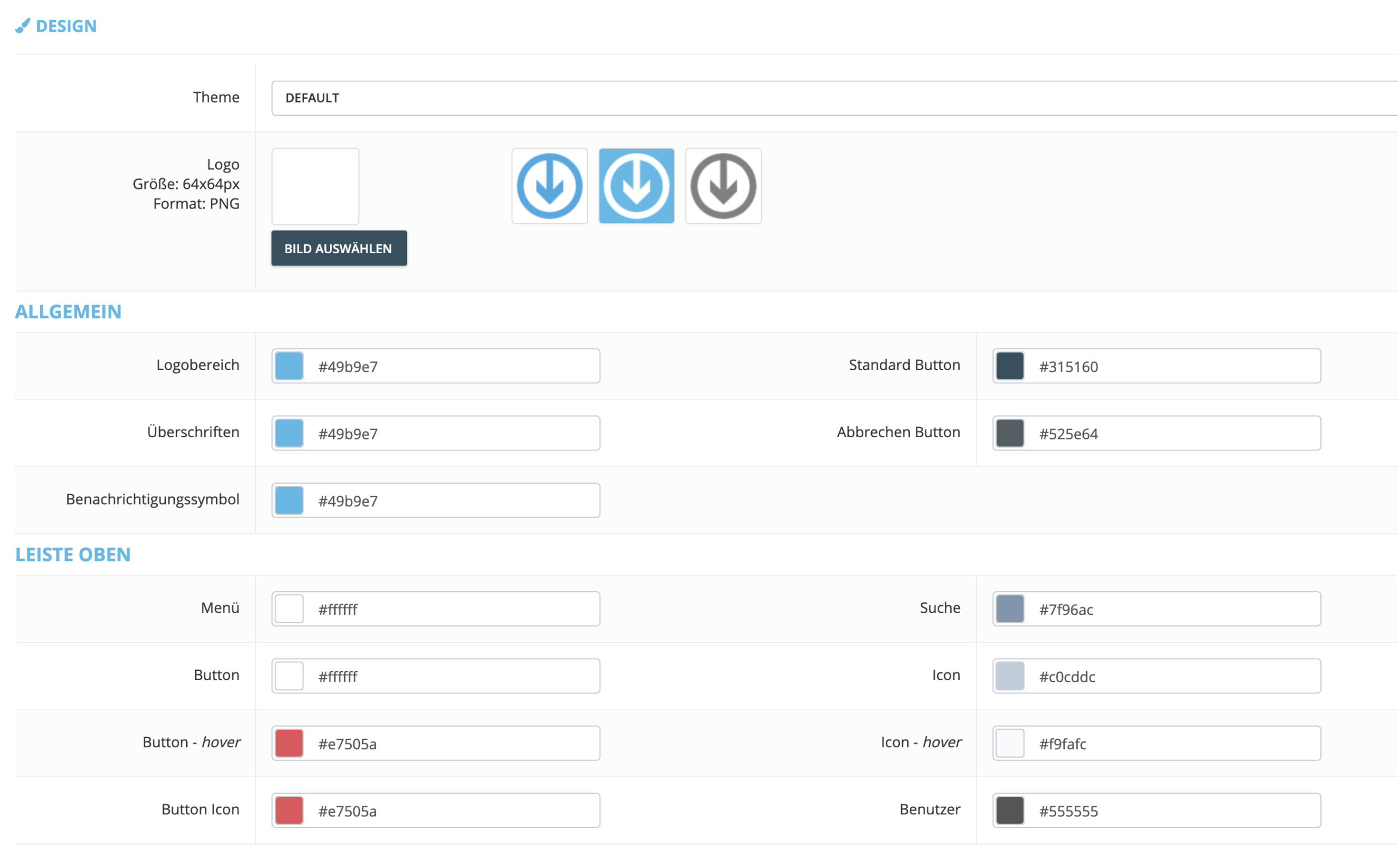Open the Button - hover color swatch

coord(289,743)
